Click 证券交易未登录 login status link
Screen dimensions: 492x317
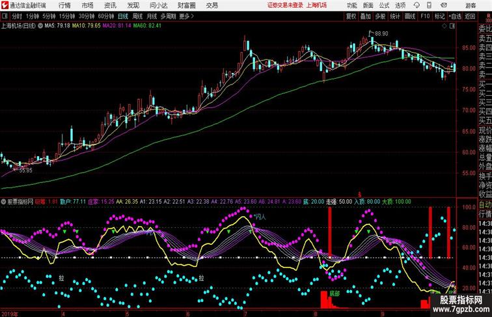[285, 5]
